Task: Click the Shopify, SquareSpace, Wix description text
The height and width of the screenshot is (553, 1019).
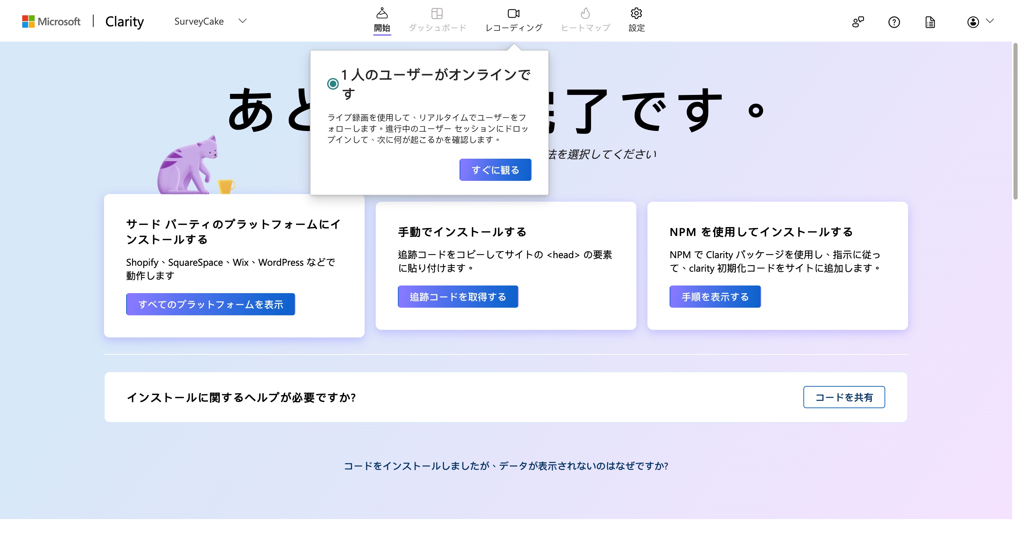Action: click(230, 269)
